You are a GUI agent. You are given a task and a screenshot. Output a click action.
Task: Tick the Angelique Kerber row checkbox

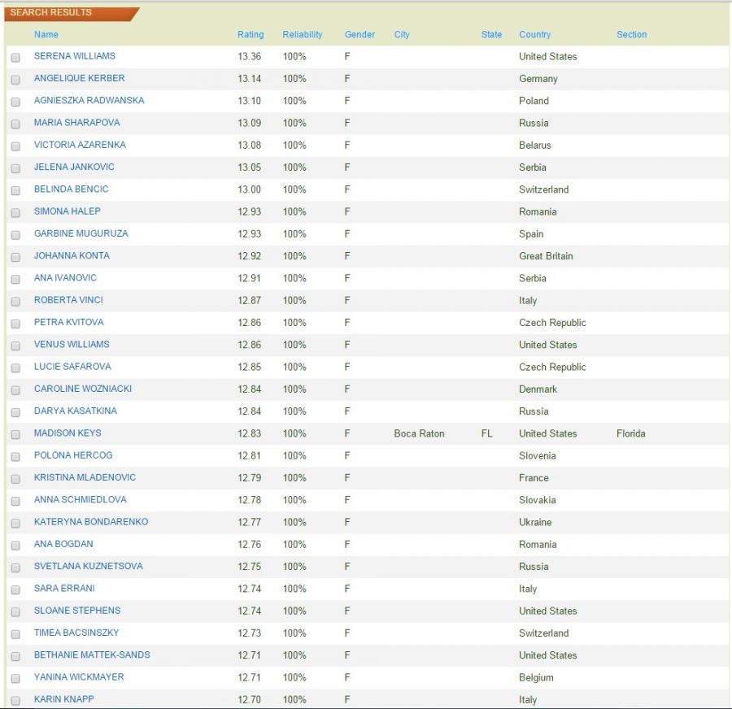pyautogui.click(x=15, y=80)
